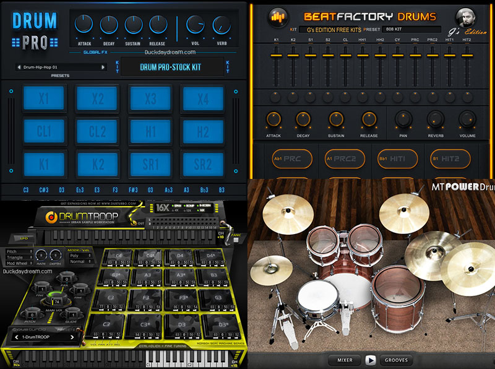
Task: Trigger the Beatfactory HIT2 pad
Action: point(450,158)
